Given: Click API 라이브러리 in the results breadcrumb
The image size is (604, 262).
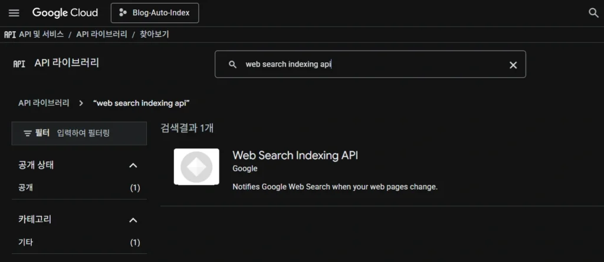Looking at the screenshot, I should pyautogui.click(x=44, y=103).
